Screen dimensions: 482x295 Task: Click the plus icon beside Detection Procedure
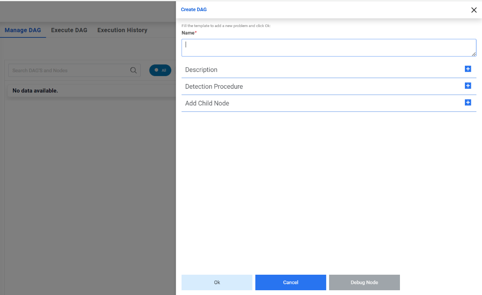coord(468,86)
